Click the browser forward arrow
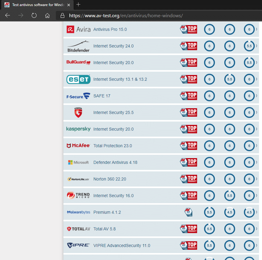The width and height of the screenshot is (262, 260). coord(21,15)
